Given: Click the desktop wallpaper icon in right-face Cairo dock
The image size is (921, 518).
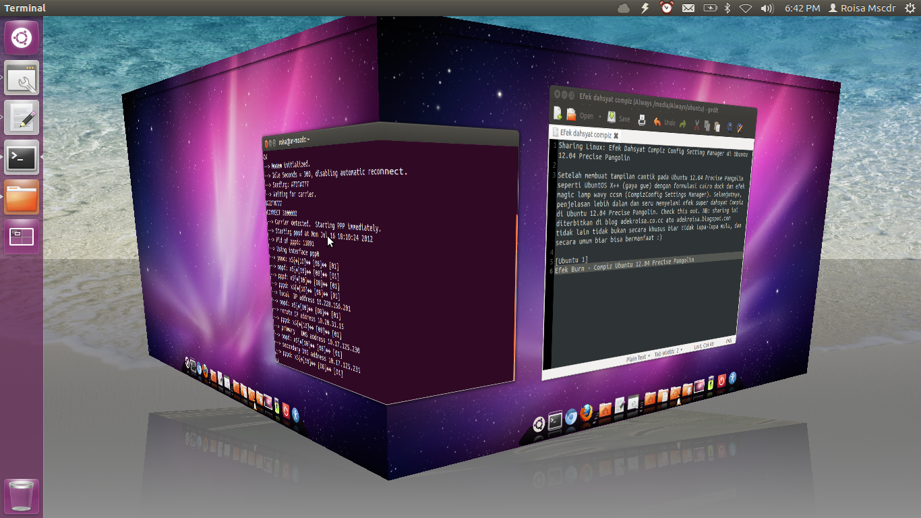Looking at the screenshot, I should click(x=699, y=386).
